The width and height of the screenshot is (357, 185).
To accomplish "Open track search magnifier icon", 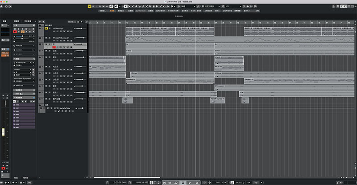I will [86, 22].
